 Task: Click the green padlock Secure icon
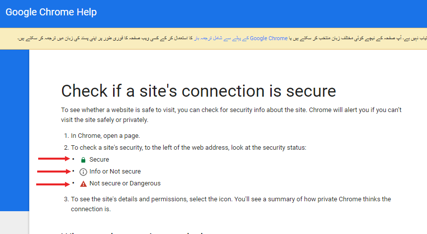[x=83, y=160]
